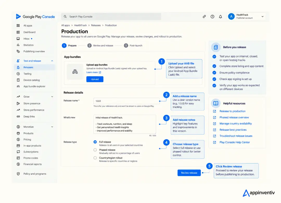Viewport: 281px width, 203px height.
Task: Select the Country/region rollout radio button
Action: pyautogui.click(x=95, y=158)
